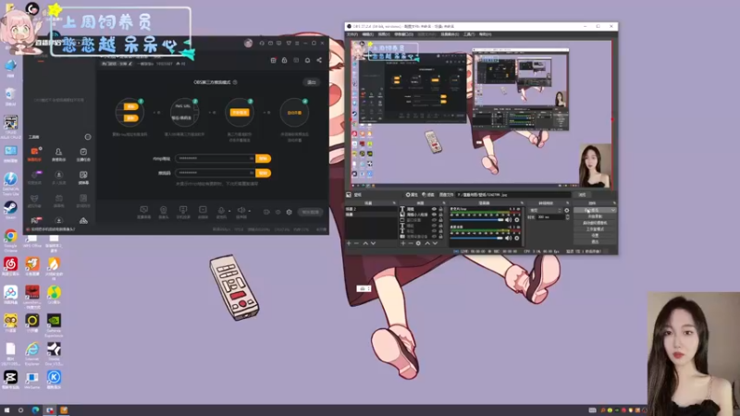
Task: Open microphone channel gear settings in OBS mixer
Action: 517,220
